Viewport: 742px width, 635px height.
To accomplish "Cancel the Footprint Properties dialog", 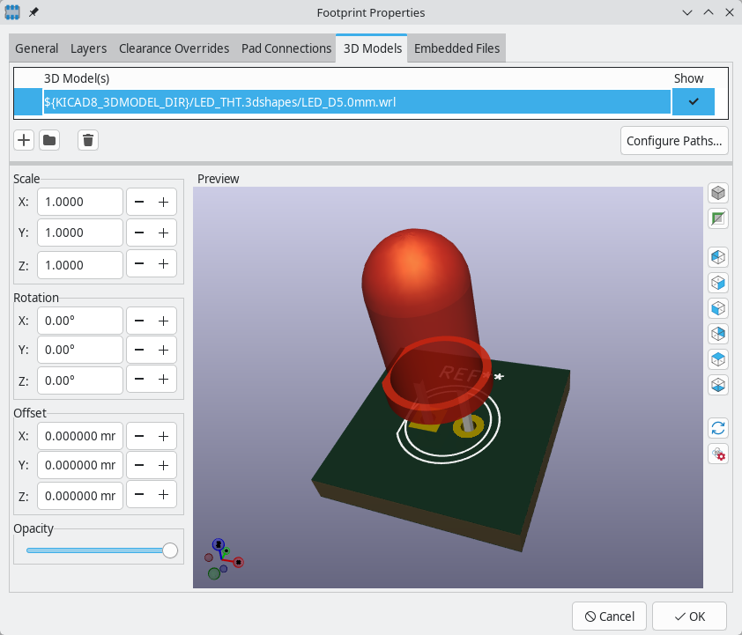I will [609, 616].
